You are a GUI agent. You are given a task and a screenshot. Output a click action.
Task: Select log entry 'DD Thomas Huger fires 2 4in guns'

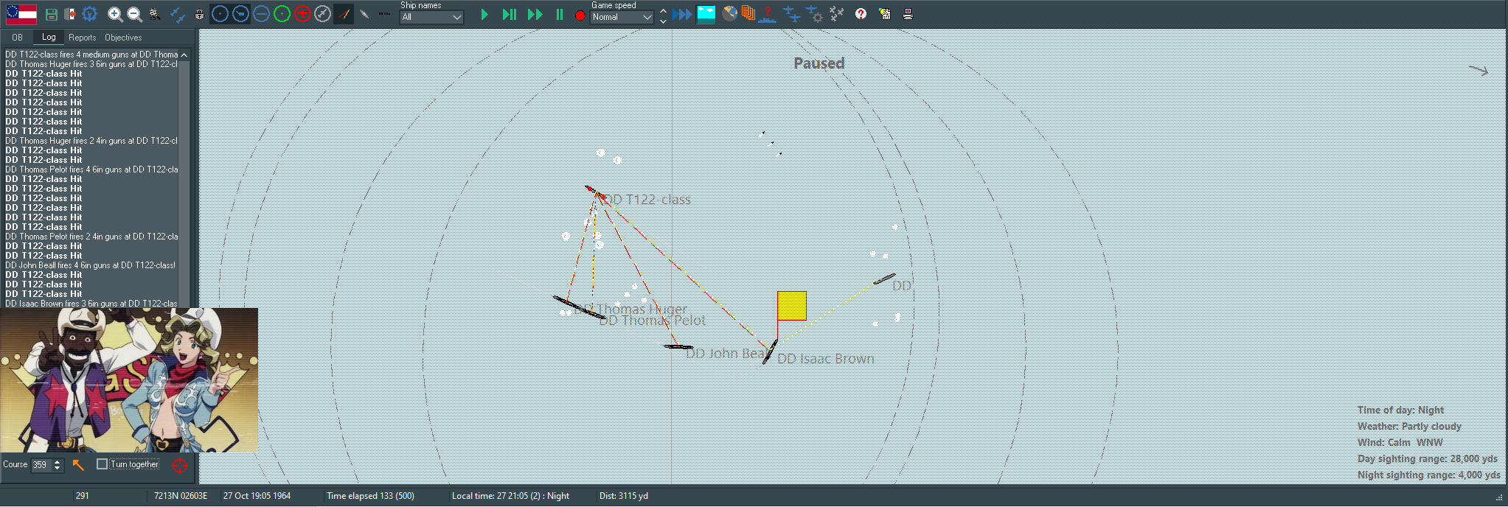[x=91, y=141]
